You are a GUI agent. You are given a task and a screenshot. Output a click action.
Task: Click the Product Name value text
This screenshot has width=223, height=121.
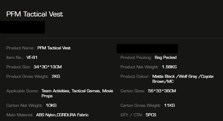tap(54, 48)
